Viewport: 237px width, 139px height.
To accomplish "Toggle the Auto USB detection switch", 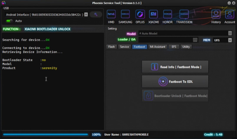I will (x=9, y=21).
